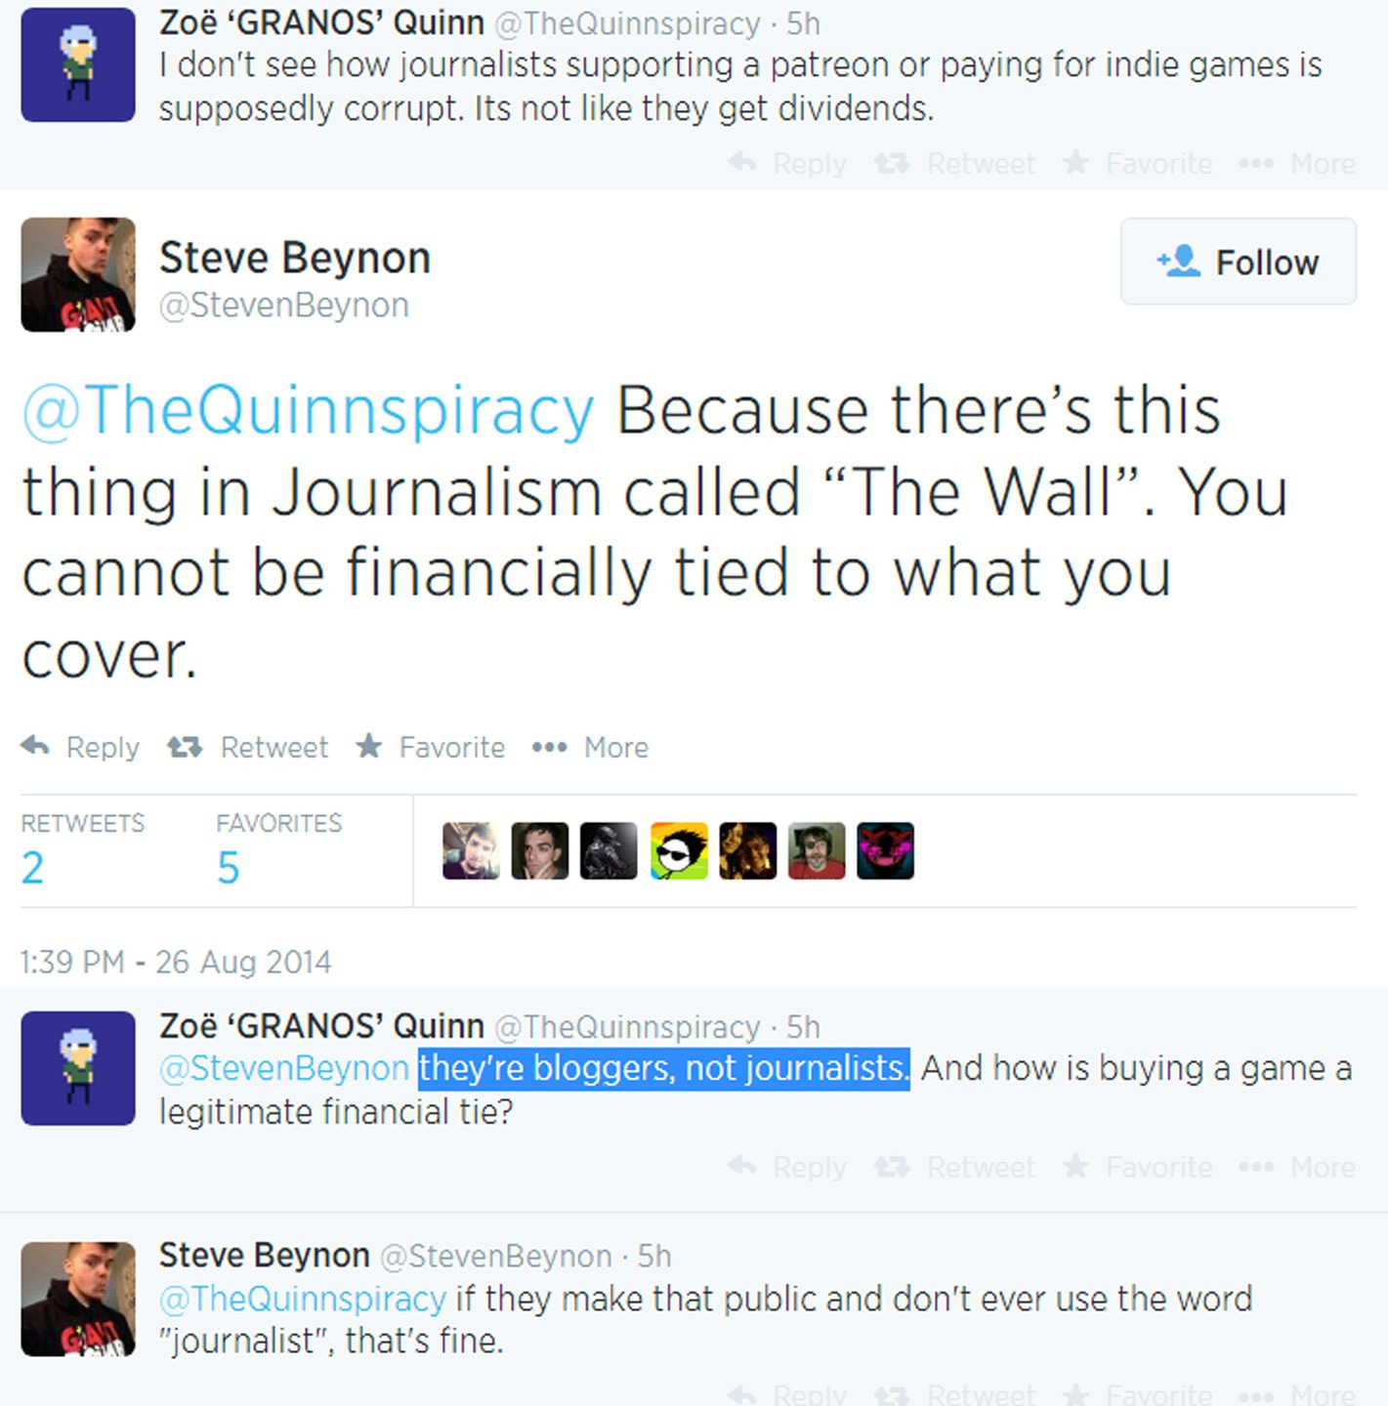Retweet Zoë's top patreon tweet
1388x1406 pixels.
[954, 163]
